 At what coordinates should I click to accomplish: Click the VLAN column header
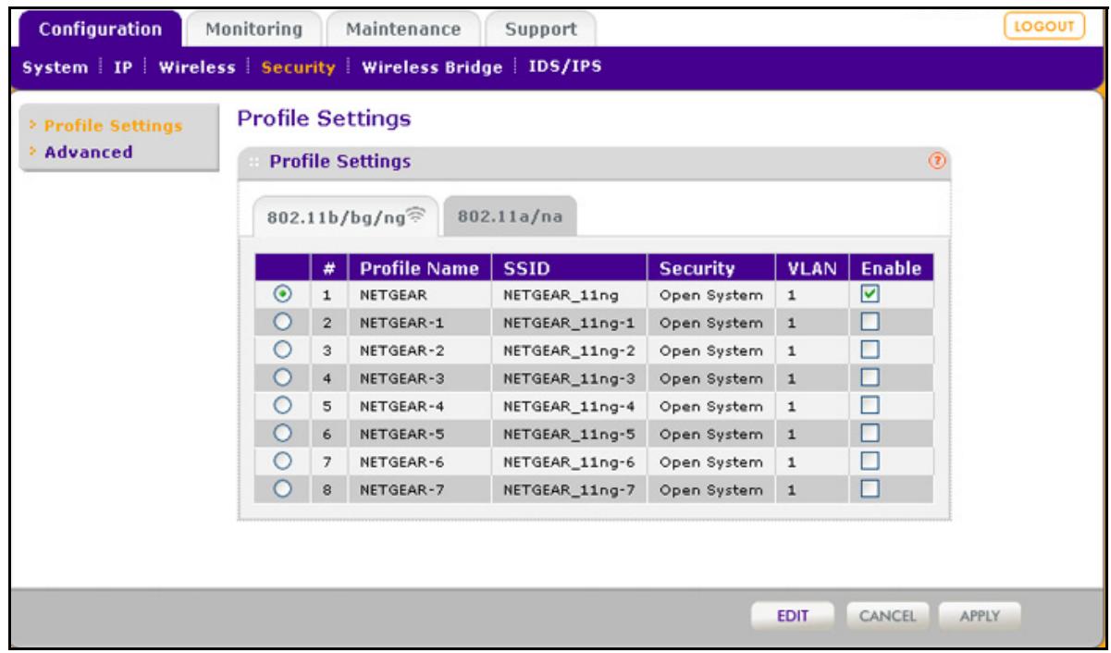(x=811, y=268)
